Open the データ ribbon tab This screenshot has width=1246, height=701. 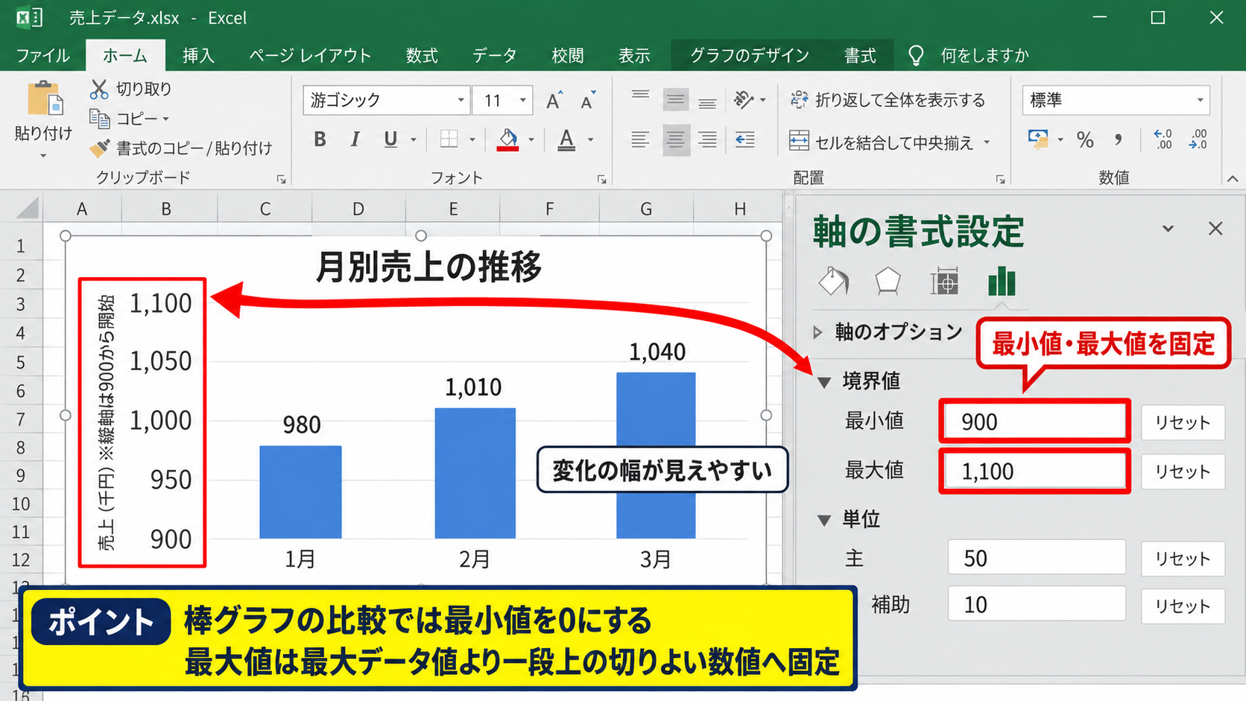click(494, 55)
